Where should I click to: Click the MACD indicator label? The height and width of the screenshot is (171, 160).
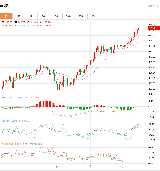pos(8,97)
